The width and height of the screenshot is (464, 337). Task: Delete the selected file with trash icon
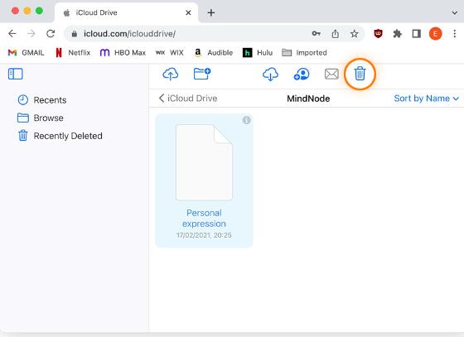(360, 74)
